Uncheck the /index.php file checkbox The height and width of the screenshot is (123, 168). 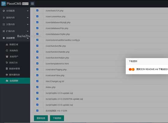(37, 87)
